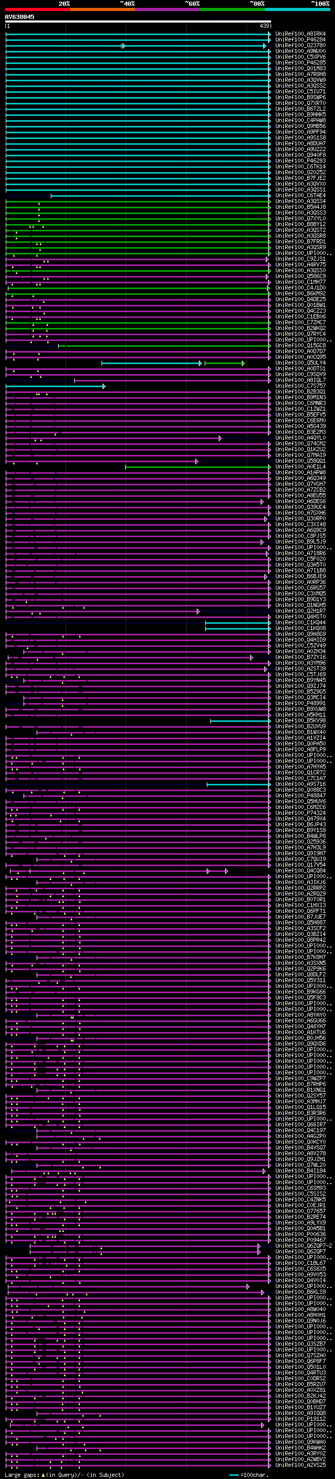Select hit label UniRef100_O20252

click(x=300, y=172)
